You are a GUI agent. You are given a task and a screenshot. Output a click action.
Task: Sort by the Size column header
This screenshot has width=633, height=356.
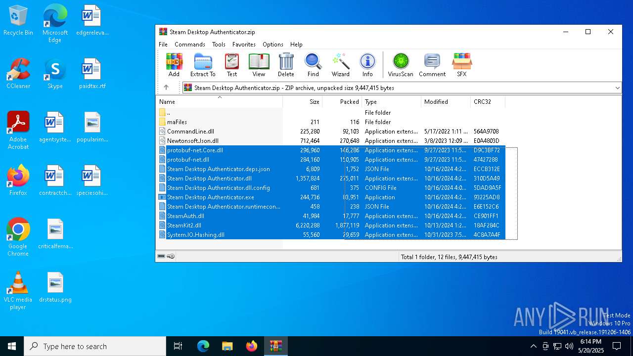tap(303, 102)
